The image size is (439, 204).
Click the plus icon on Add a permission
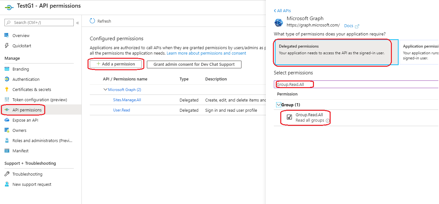tap(98, 64)
